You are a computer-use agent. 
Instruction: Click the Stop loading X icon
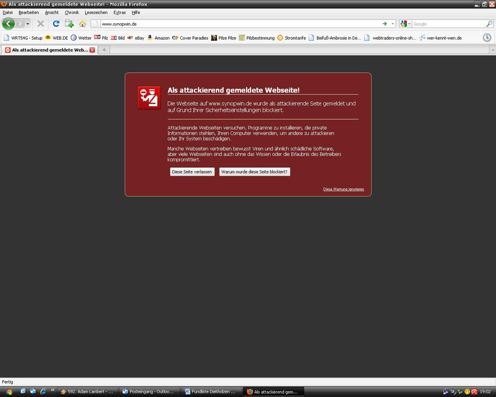click(41, 24)
